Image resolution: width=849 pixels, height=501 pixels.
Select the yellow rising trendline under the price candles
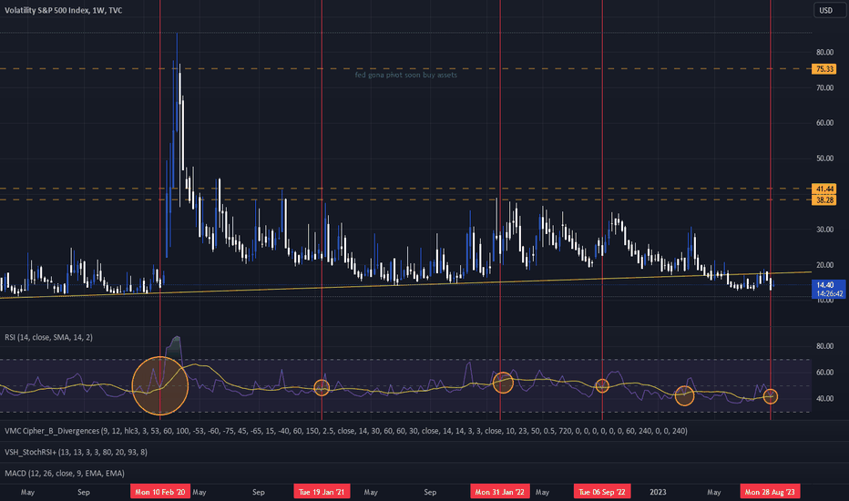[x=406, y=285]
